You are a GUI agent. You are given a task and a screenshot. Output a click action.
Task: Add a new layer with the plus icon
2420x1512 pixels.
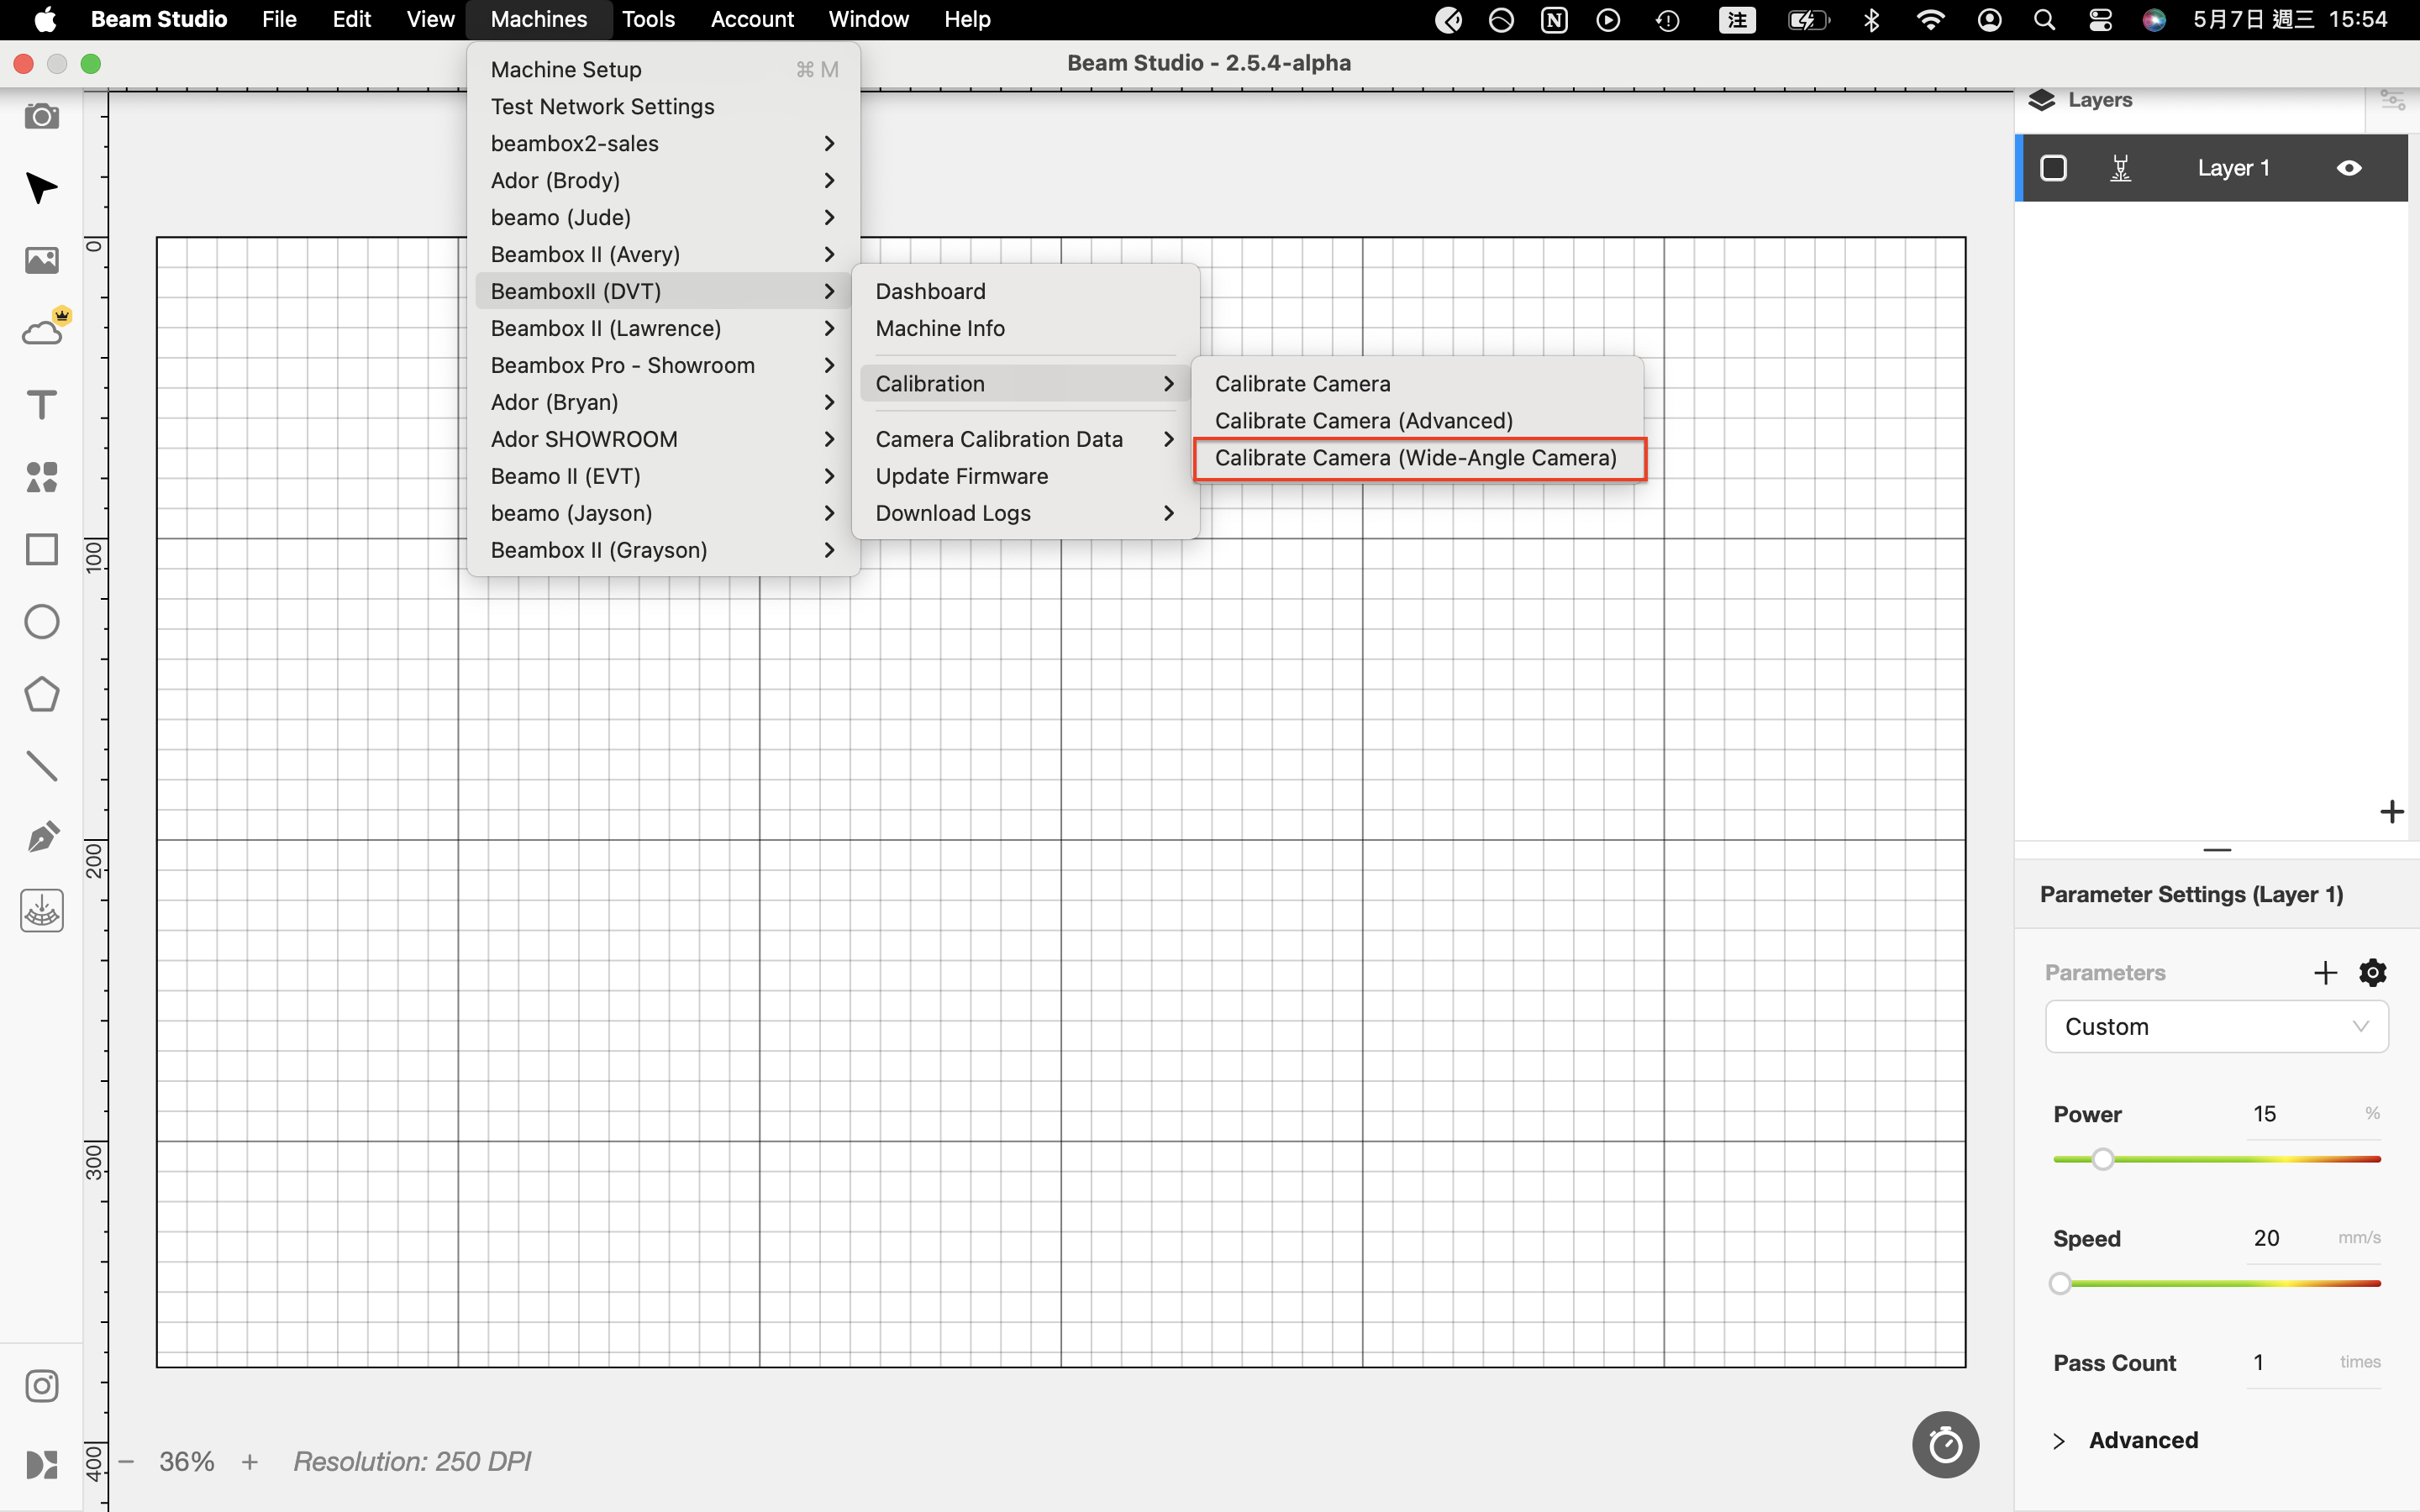point(2391,811)
